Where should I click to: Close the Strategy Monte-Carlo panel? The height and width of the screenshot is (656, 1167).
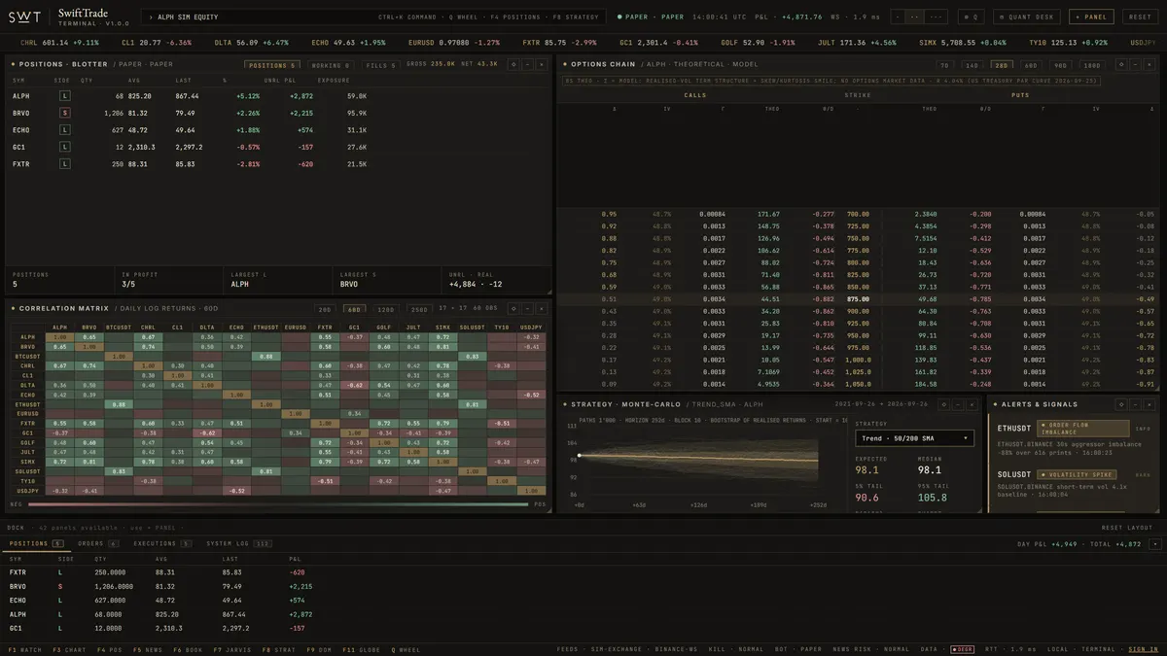971,403
